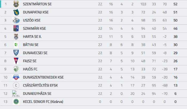Click the Szentmárton SE club crest

tap(16, 4)
